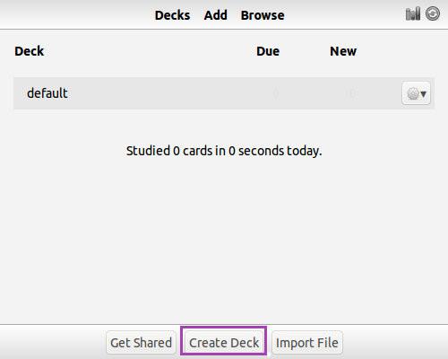448x359 pixels.
Task: Click the sync circular arrows icon
Action: click(433, 13)
